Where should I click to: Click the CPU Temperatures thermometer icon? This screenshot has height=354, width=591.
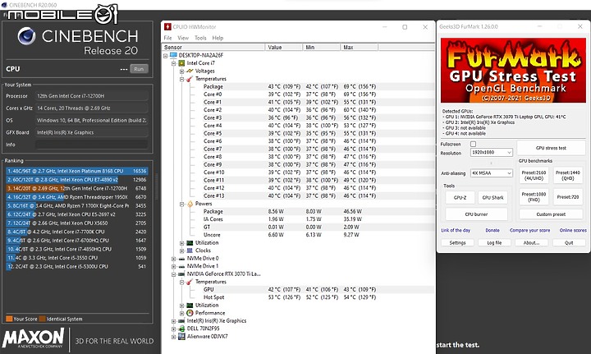click(x=190, y=79)
